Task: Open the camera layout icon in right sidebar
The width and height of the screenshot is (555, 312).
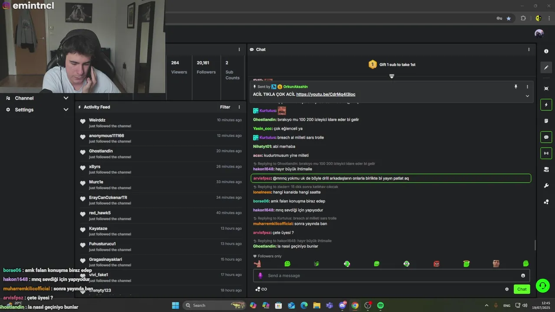Action: pos(546,169)
